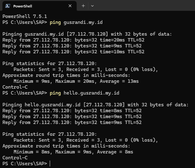Click the yellow ping in the first command

pyautogui.click(x=55, y=23)
